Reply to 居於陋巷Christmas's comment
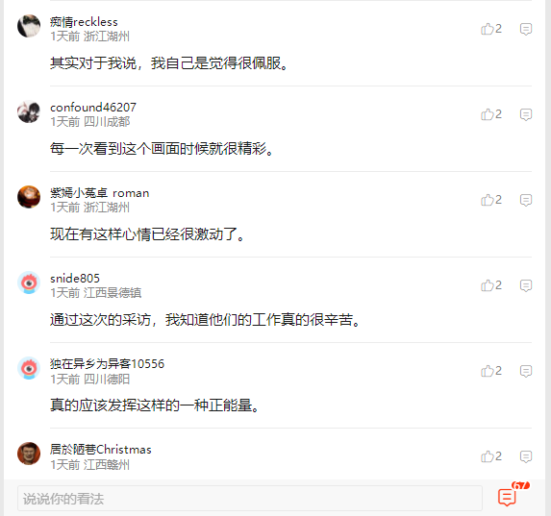This screenshot has height=516, width=551. pyautogui.click(x=526, y=457)
